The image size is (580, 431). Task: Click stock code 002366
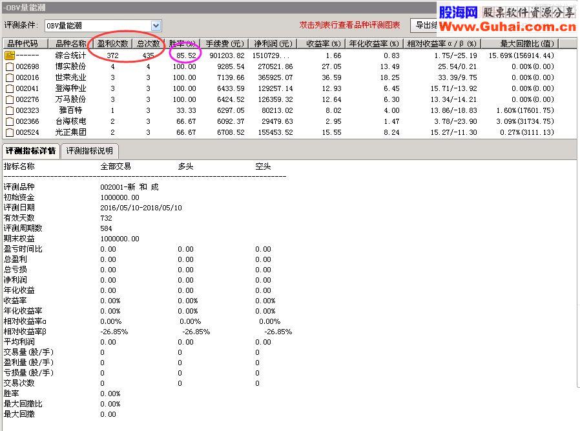click(27, 121)
